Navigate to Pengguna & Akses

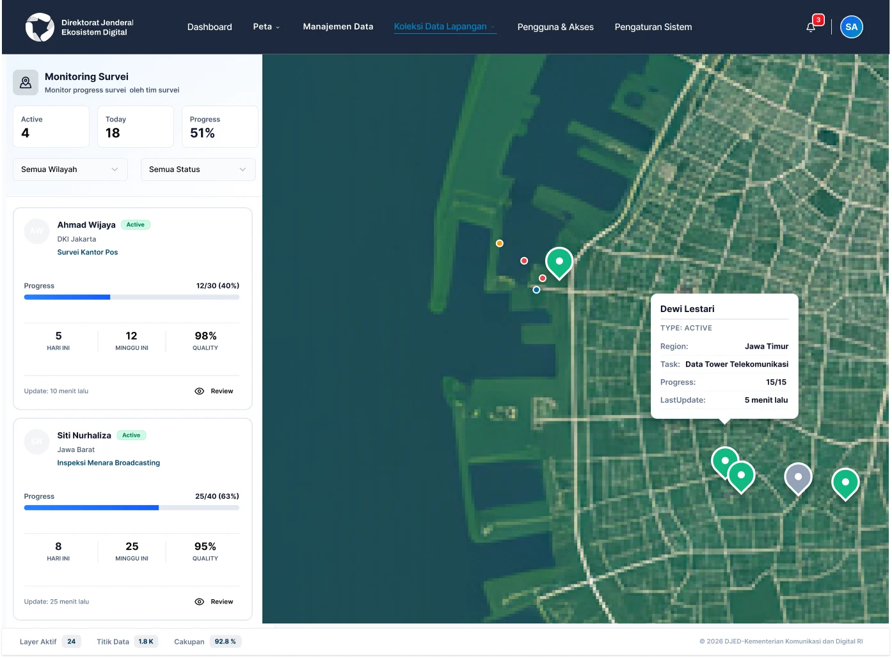pyautogui.click(x=555, y=27)
